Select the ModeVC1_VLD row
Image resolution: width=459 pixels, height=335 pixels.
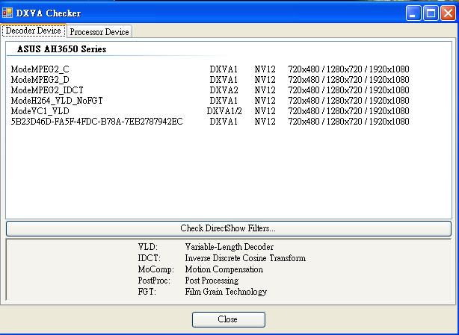click(x=210, y=111)
